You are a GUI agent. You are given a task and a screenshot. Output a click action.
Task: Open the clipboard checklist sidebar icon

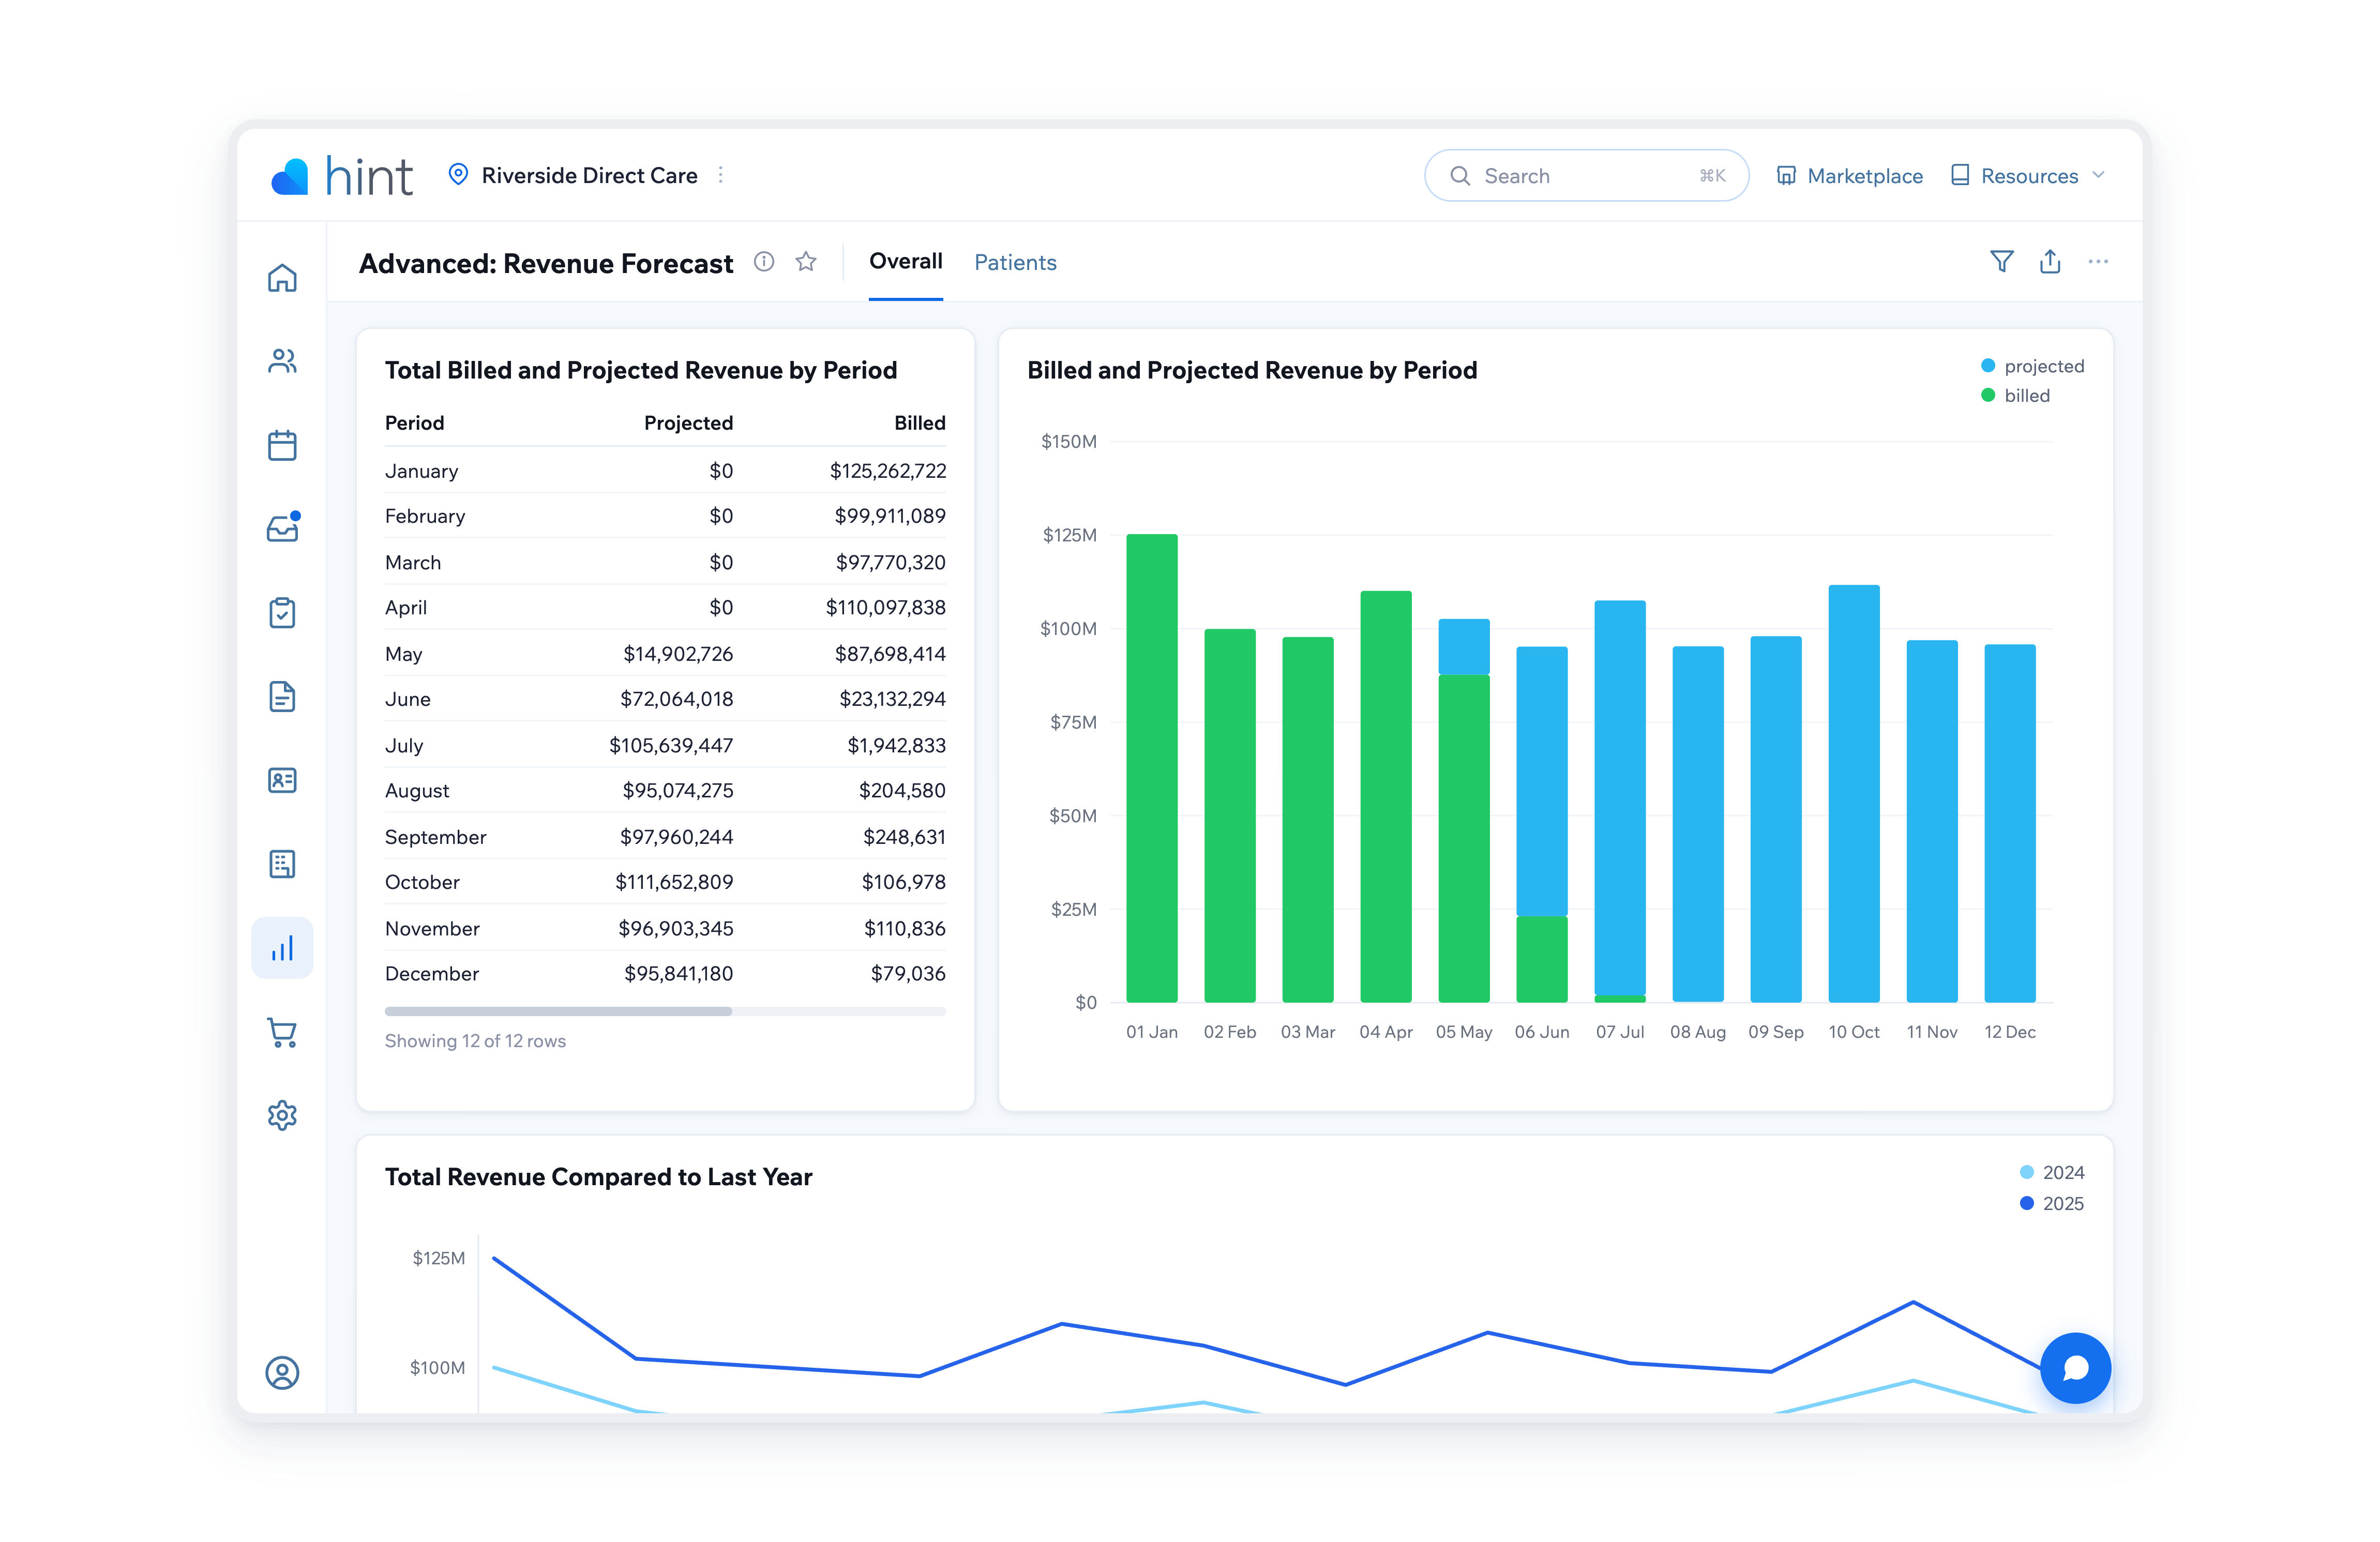[x=282, y=612]
